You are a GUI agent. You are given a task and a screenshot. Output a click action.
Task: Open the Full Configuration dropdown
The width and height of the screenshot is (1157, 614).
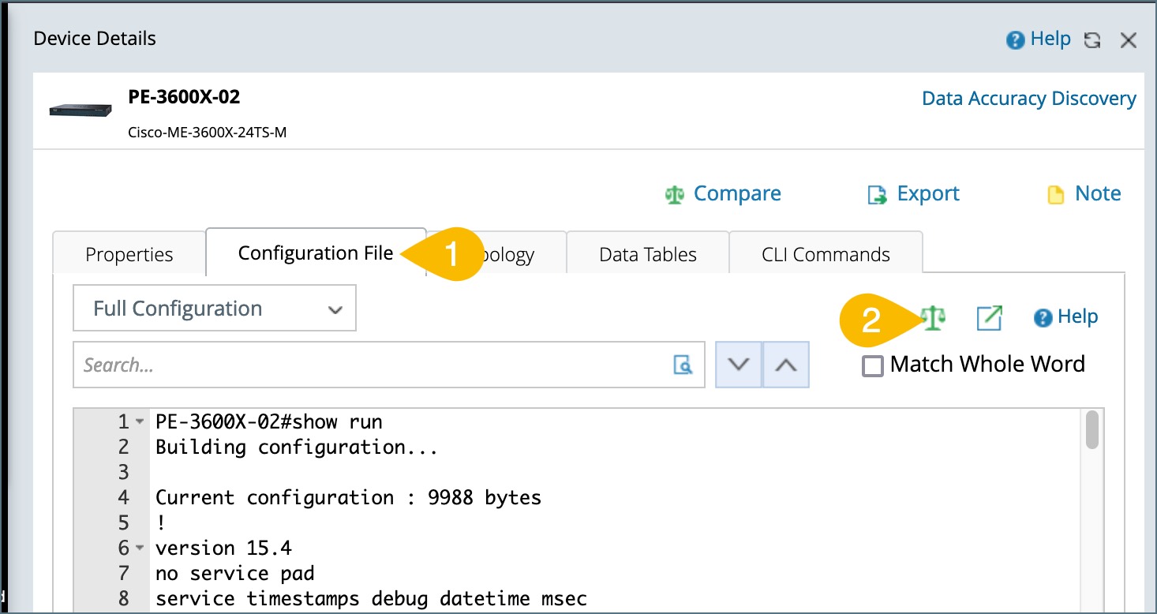pos(215,309)
